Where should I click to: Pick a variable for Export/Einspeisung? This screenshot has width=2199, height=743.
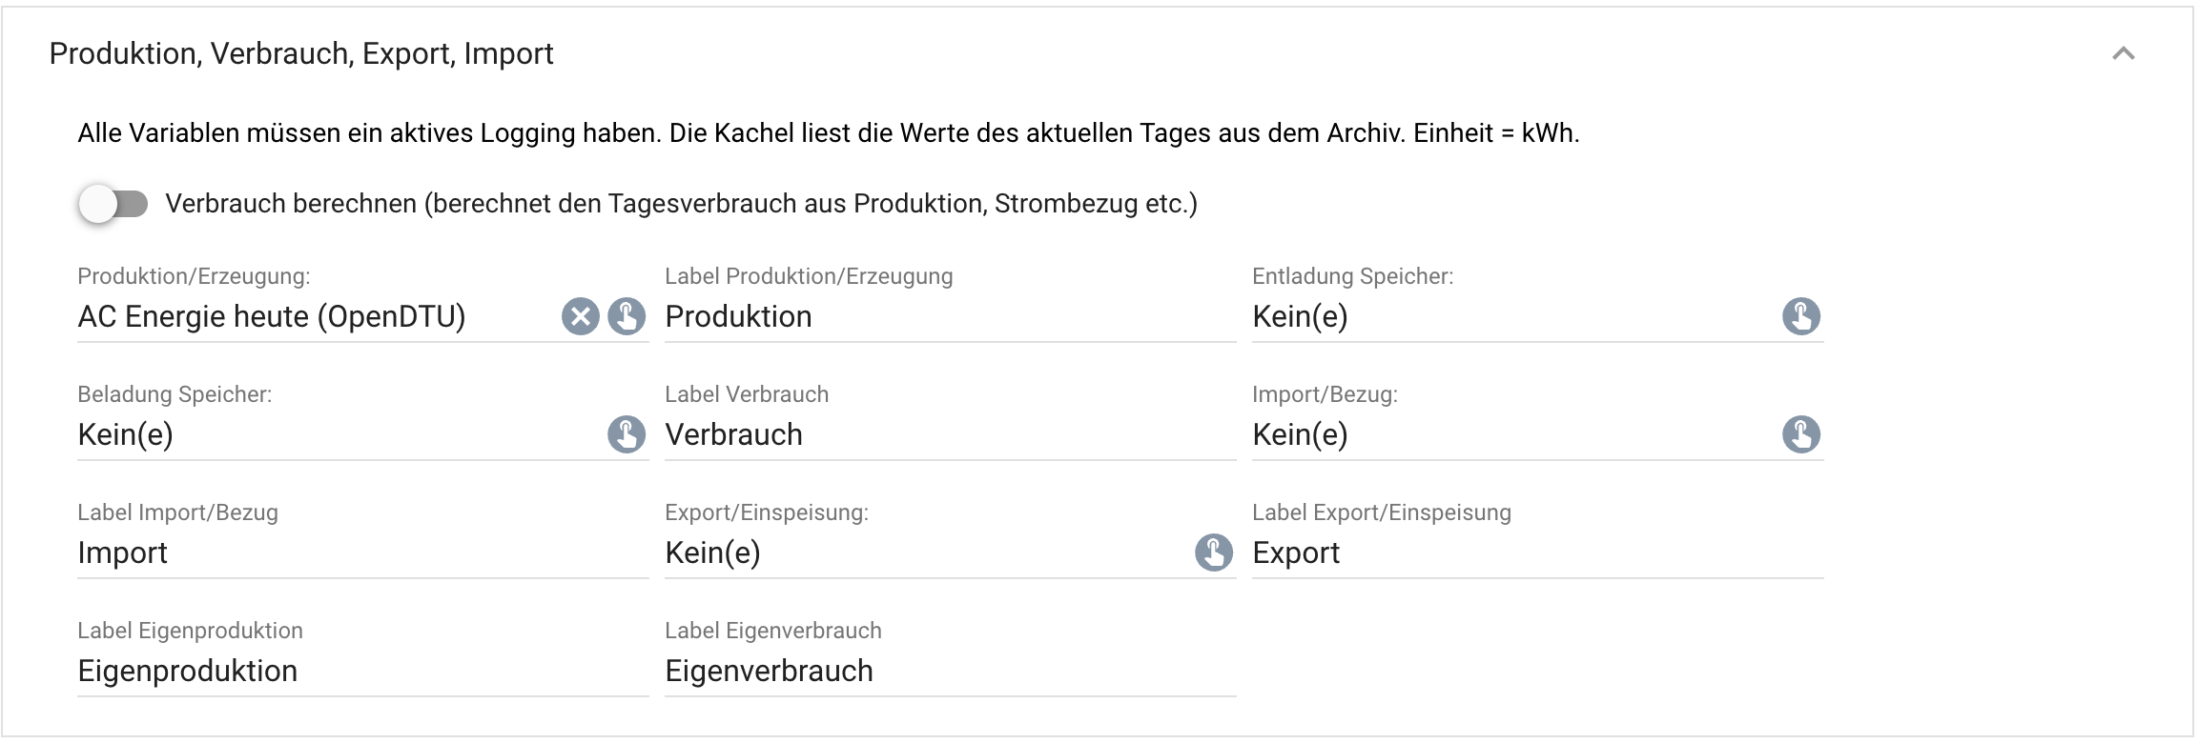(x=1214, y=552)
